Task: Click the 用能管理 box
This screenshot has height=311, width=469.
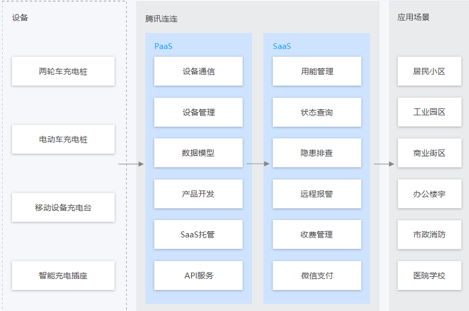Action: coord(317,71)
